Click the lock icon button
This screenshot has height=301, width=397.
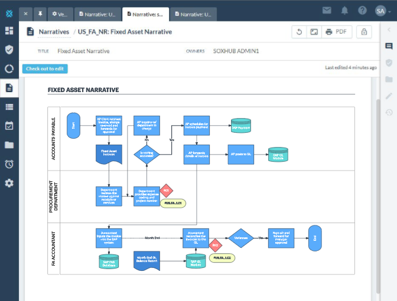(x=364, y=32)
